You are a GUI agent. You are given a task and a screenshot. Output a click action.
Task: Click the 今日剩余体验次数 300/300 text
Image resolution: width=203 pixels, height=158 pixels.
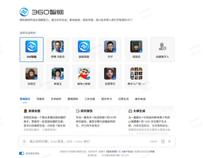115,155
